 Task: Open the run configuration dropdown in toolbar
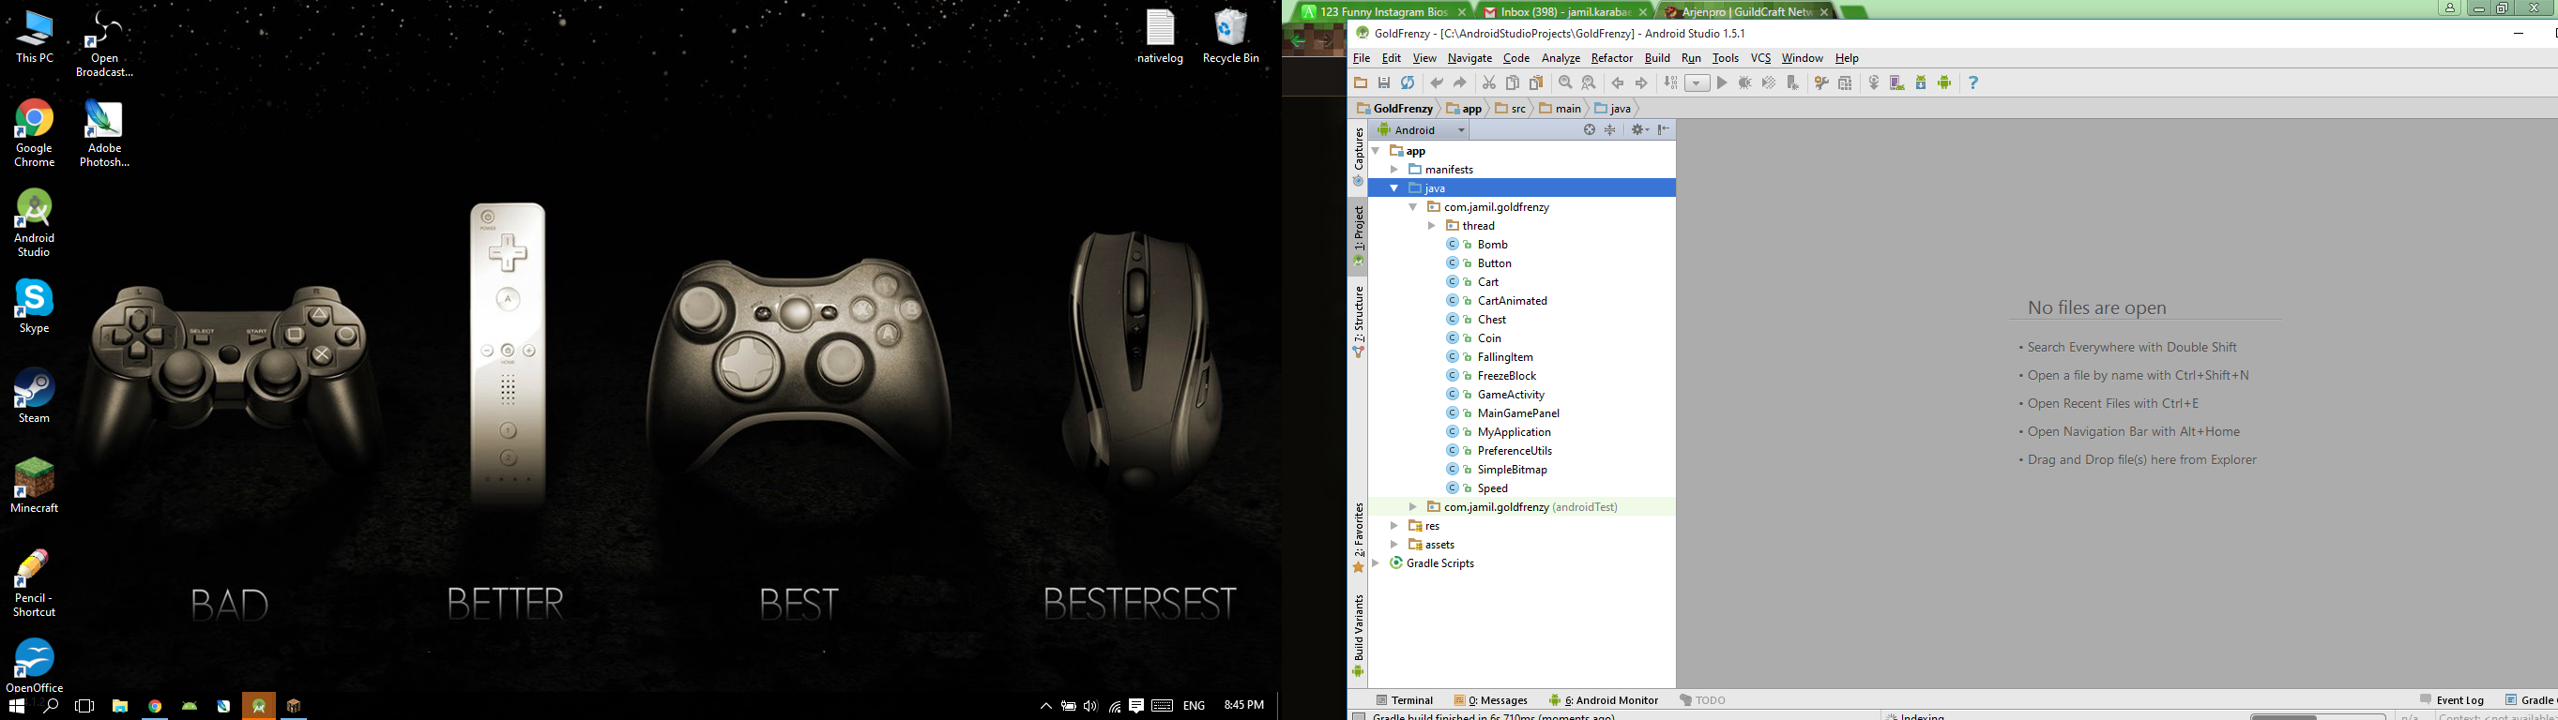pyautogui.click(x=1698, y=83)
